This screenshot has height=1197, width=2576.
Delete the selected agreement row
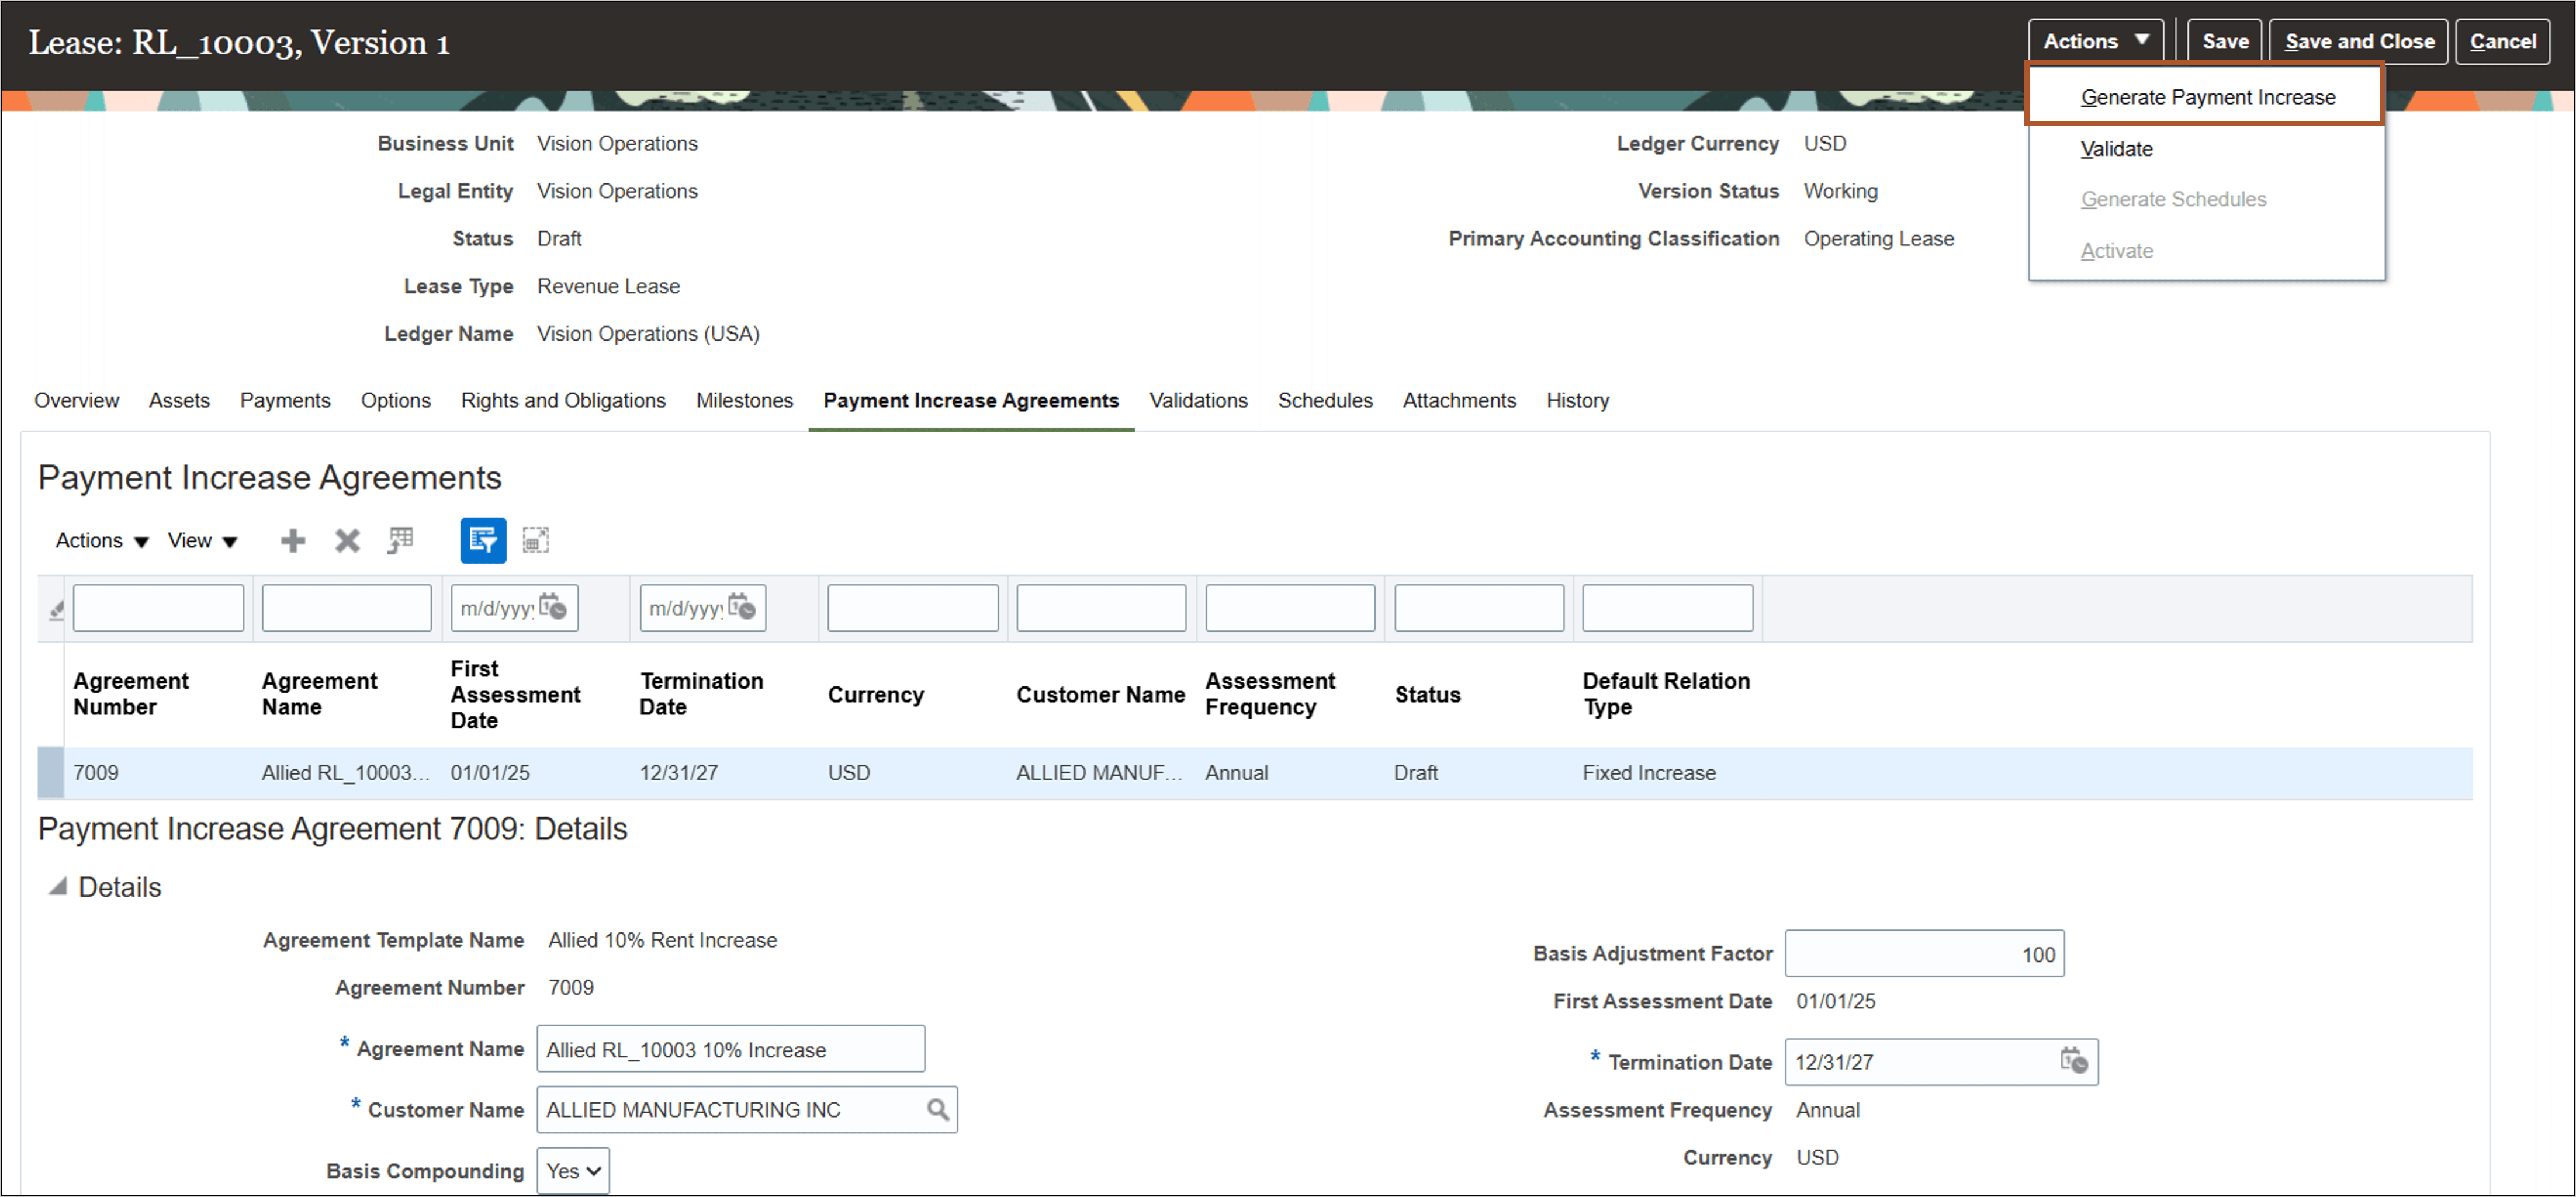pyautogui.click(x=346, y=540)
